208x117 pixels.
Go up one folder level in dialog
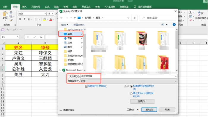coord(75,18)
